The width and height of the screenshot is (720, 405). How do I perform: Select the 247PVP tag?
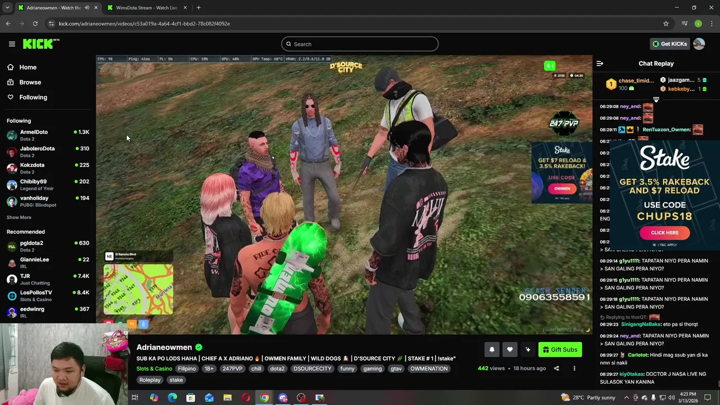(232, 368)
